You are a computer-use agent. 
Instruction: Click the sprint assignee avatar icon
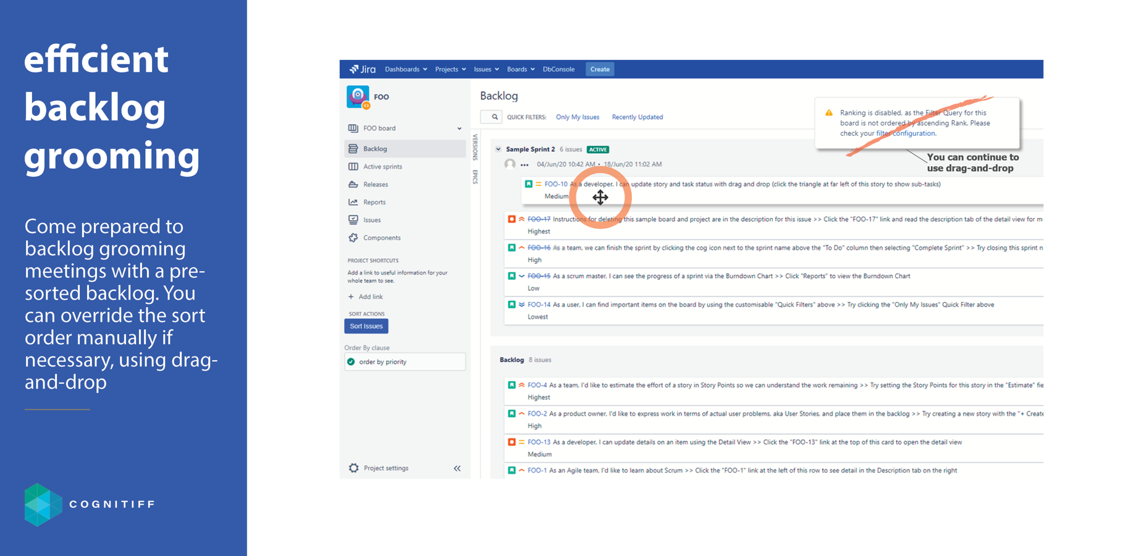tap(510, 164)
